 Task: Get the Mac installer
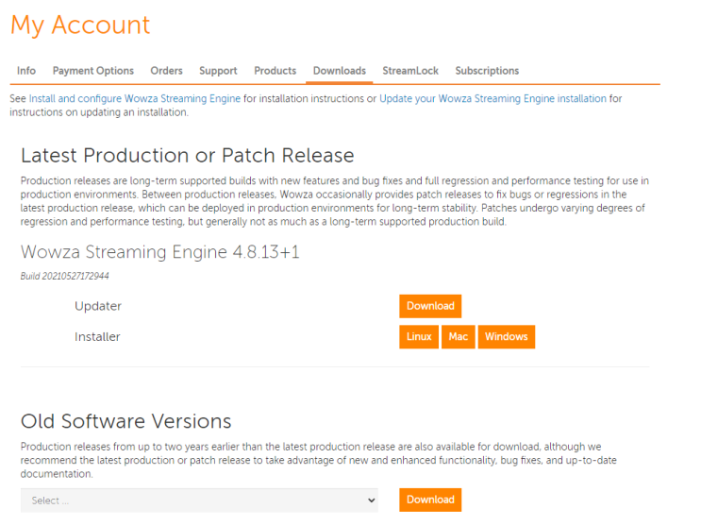(459, 336)
